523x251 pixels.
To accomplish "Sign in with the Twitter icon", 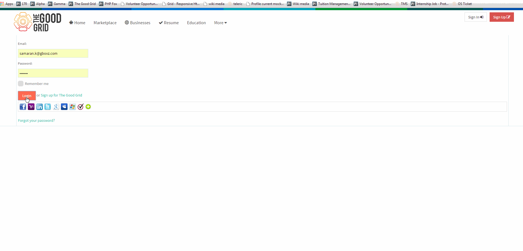I will 48,107.
